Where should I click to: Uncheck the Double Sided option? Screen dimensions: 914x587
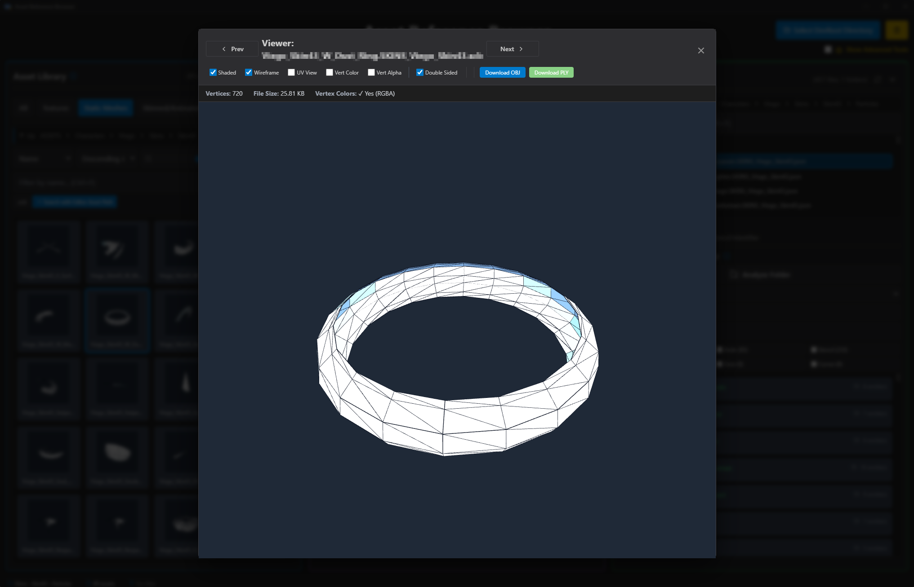click(x=419, y=72)
